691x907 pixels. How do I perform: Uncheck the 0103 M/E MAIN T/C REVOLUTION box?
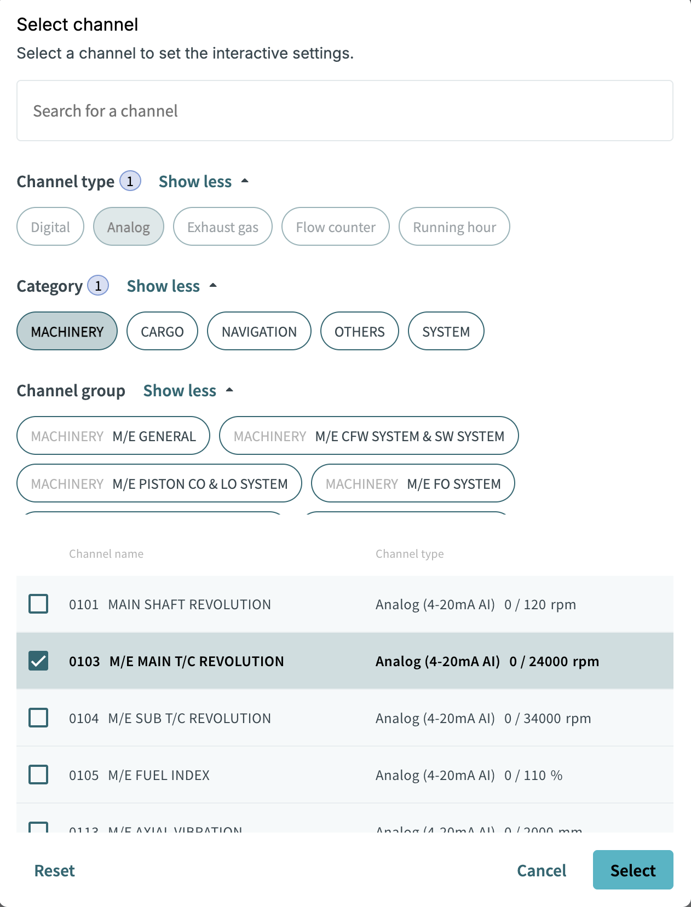(x=38, y=661)
